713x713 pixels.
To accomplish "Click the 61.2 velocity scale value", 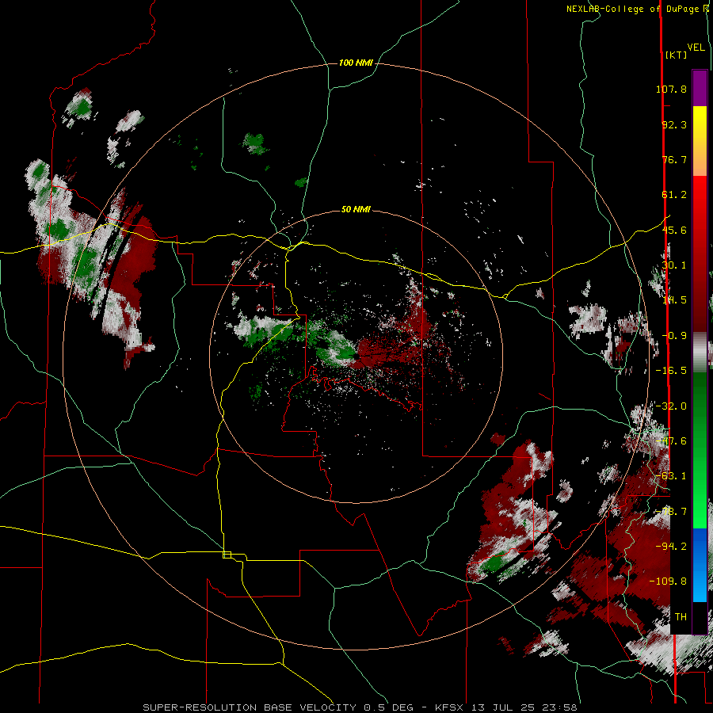I will coord(674,195).
